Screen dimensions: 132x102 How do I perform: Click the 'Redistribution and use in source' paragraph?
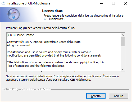click(54, 54)
